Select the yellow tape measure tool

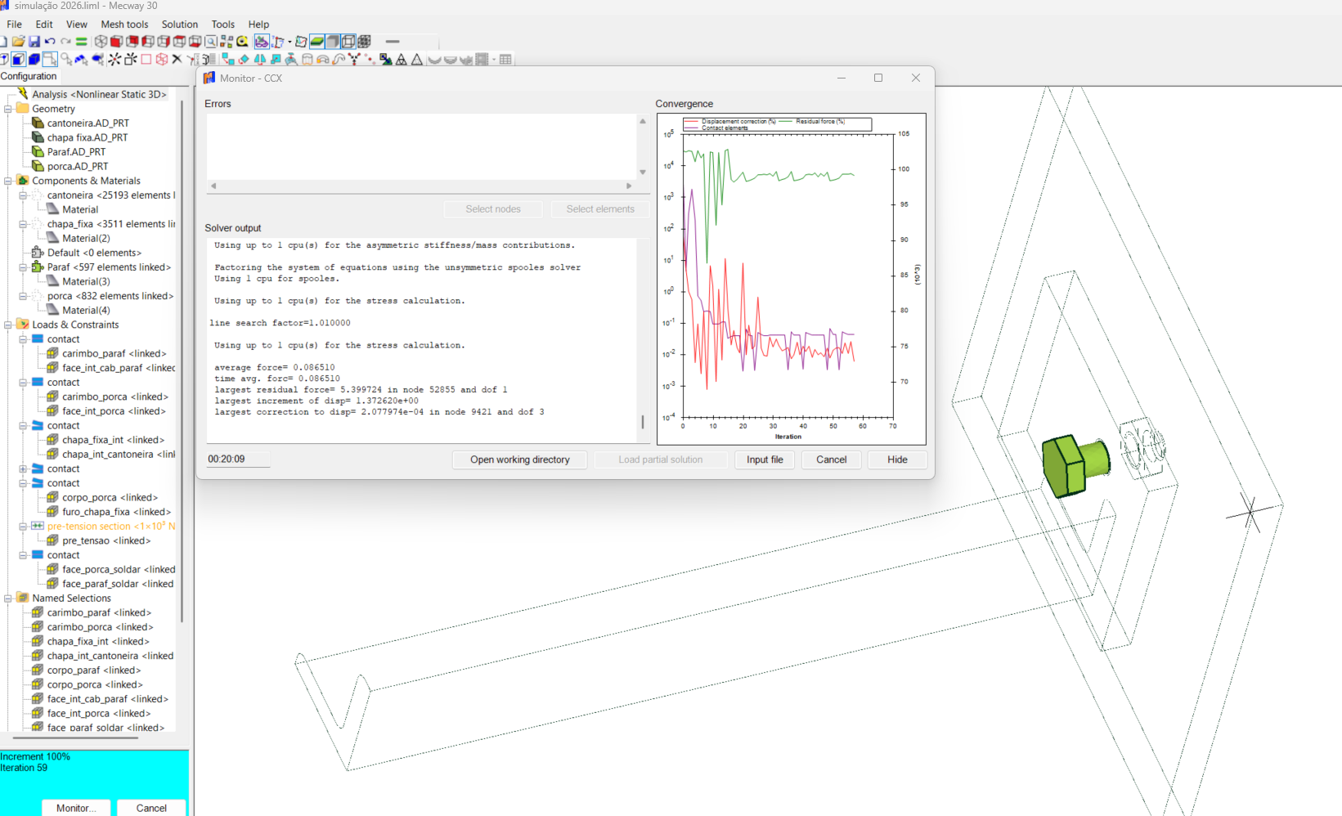243,42
